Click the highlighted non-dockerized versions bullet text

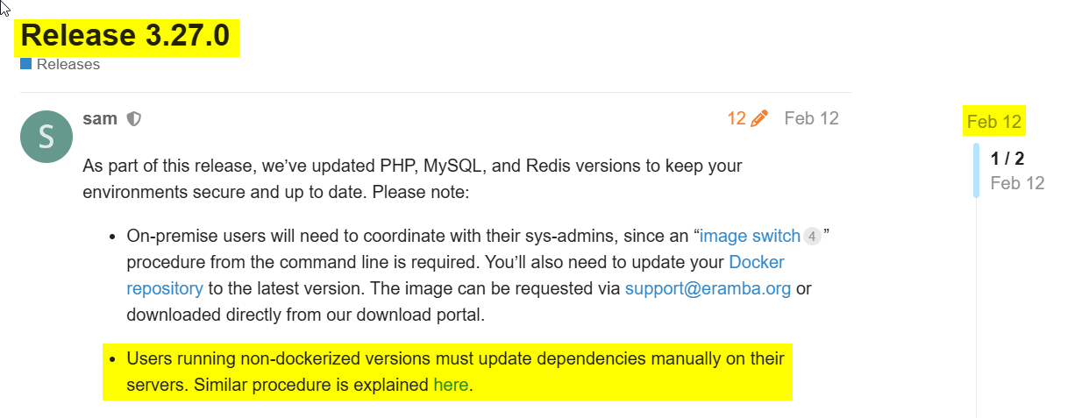coord(455,358)
